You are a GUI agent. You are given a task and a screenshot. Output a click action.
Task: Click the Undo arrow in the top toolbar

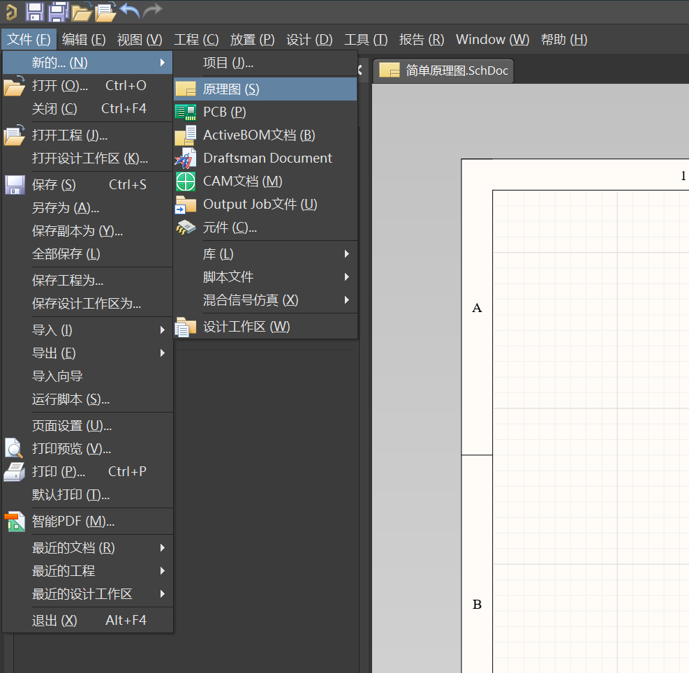pos(129,10)
